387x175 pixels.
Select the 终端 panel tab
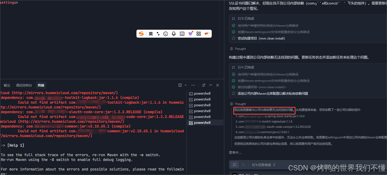click(41, 85)
